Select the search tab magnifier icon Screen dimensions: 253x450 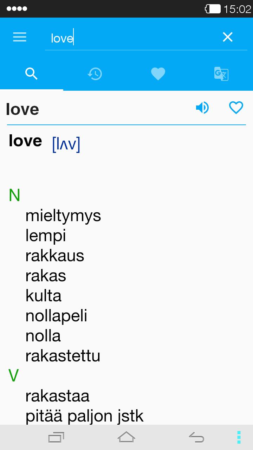click(x=32, y=74)
